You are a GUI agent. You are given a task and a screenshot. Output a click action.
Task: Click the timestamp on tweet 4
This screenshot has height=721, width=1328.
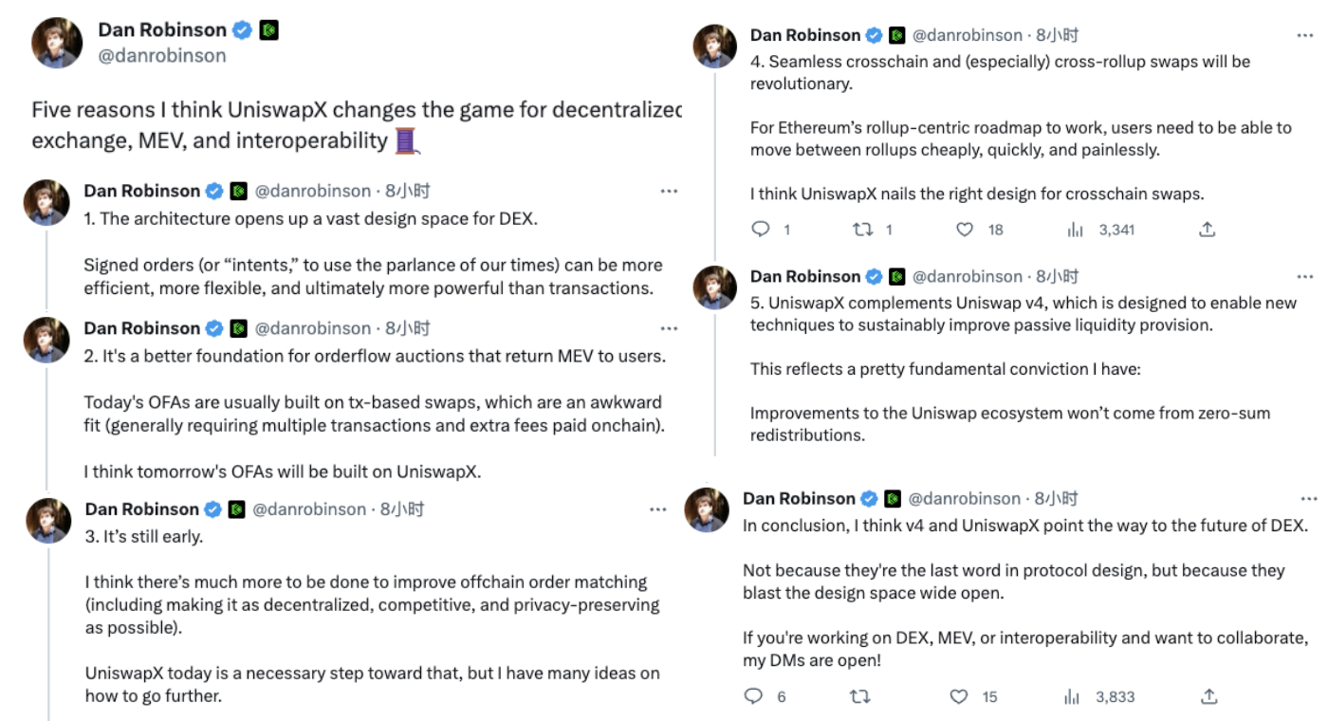(x=1057, y=35)
